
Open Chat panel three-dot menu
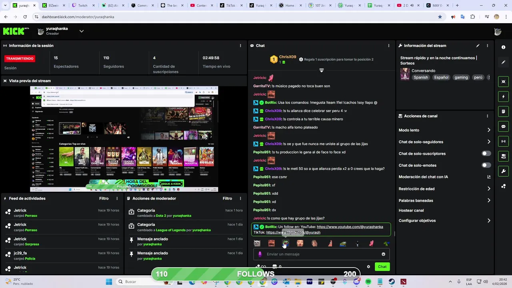coord(388,46)
